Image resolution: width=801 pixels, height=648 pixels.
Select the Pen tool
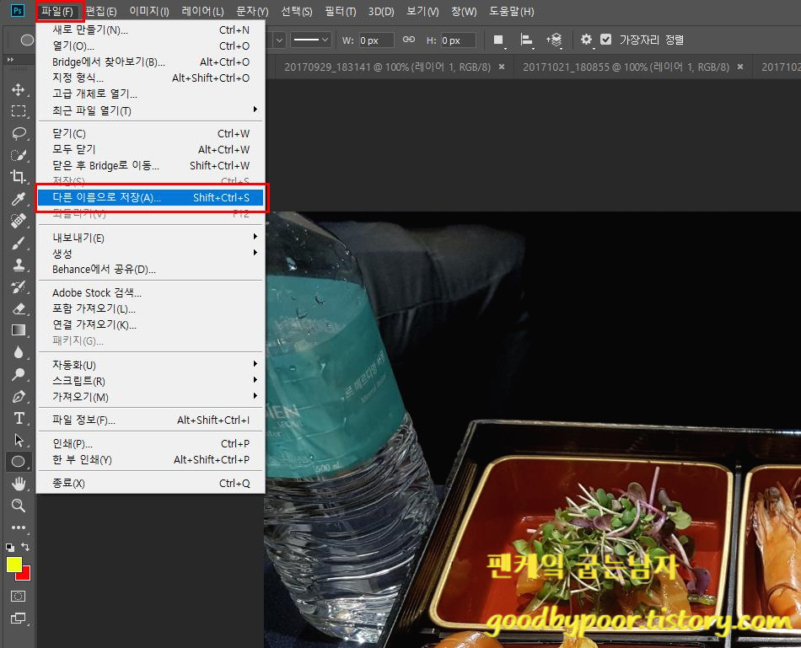click(x=19, y=396)
